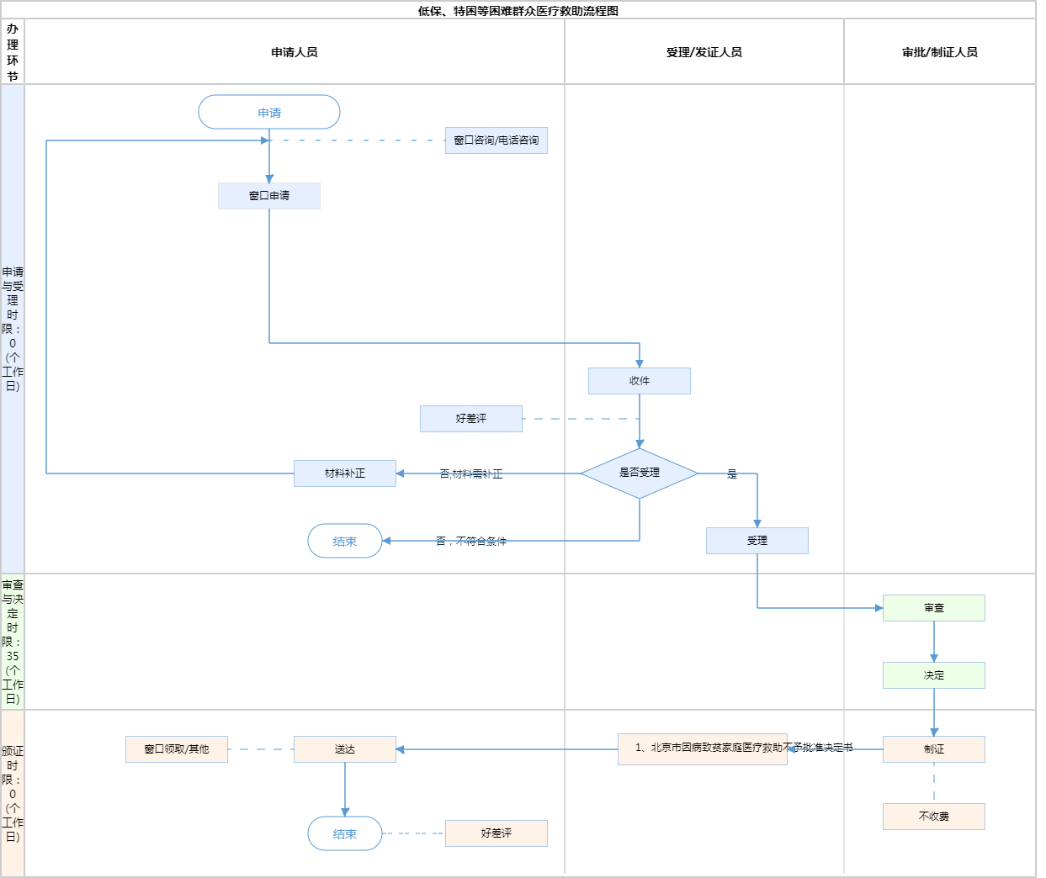Select the 是否受理 decision diamond

pyautogui.click(x=640, y=473)
